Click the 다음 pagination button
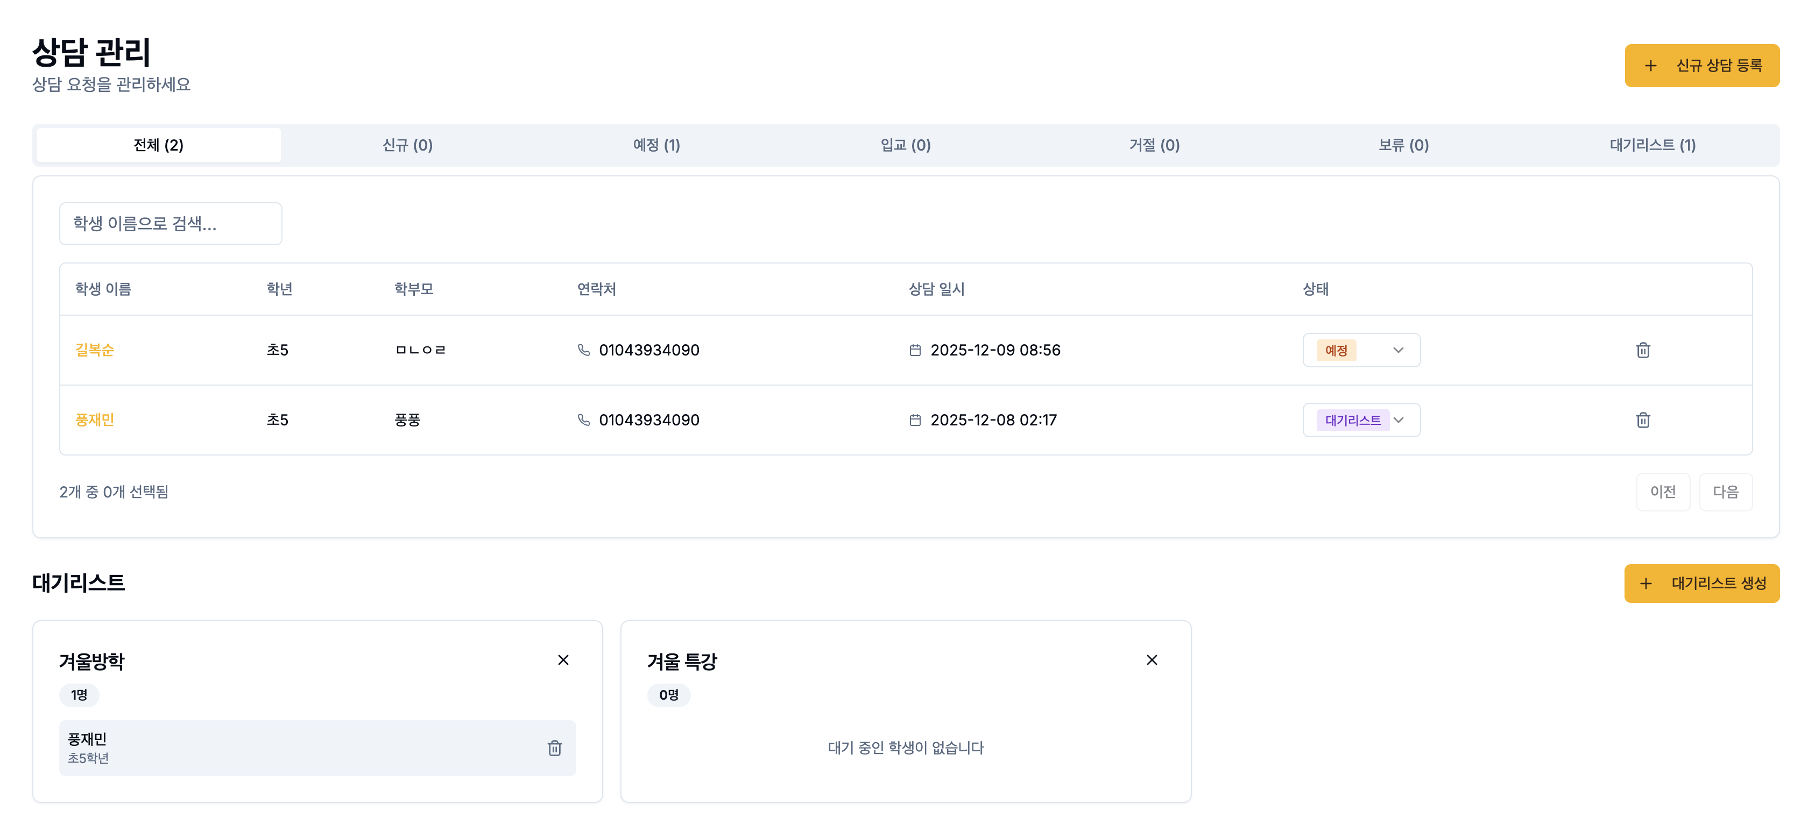This screenshot has width=1808, height=825. pos(1725,492)
